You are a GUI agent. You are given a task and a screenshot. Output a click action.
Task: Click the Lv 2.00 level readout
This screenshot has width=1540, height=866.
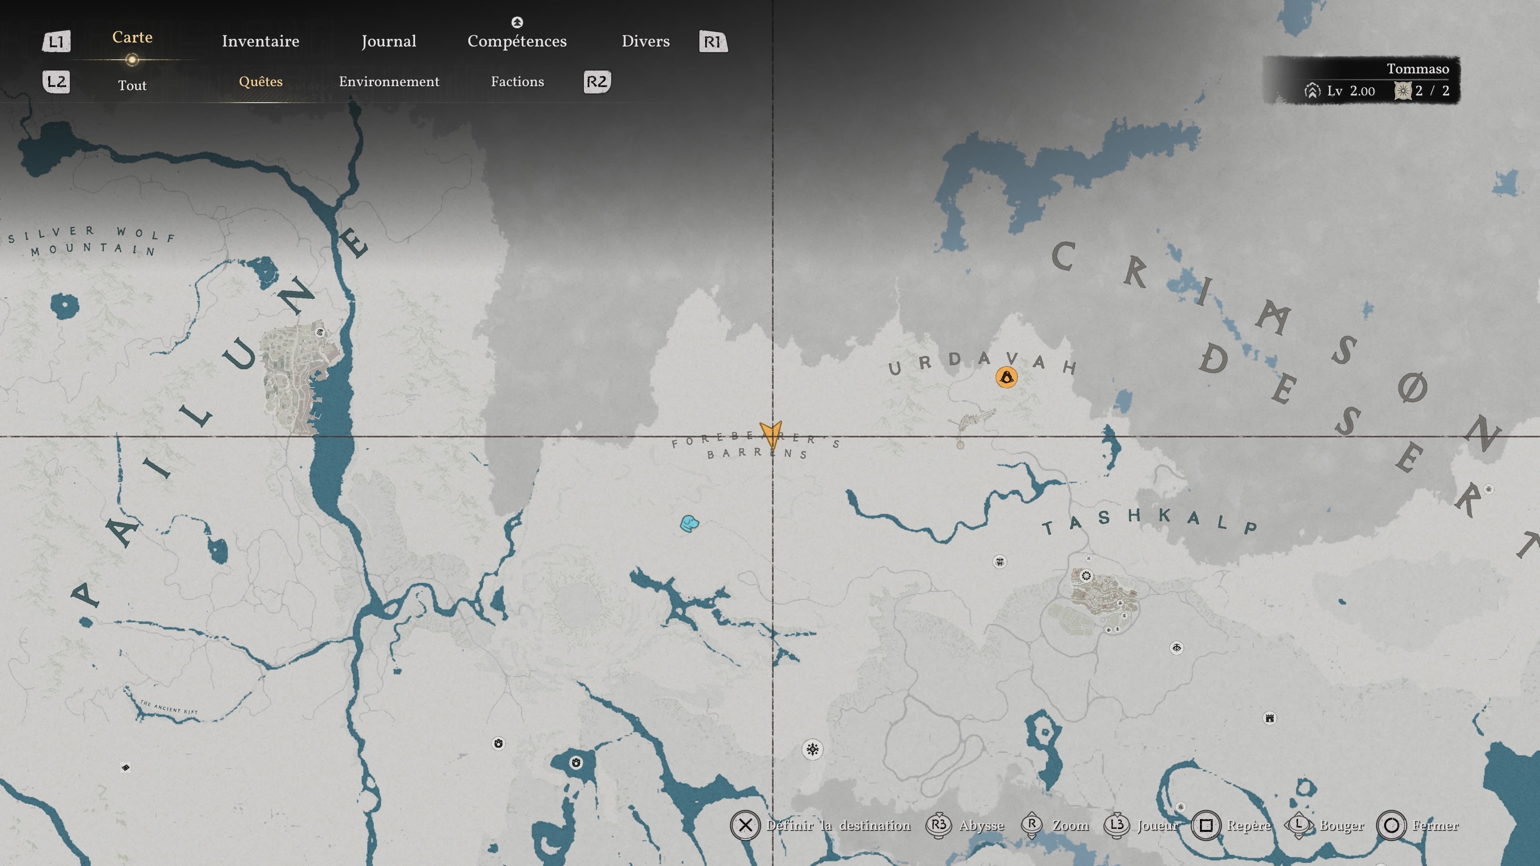pyautogui.click(x=1351, y=91)
